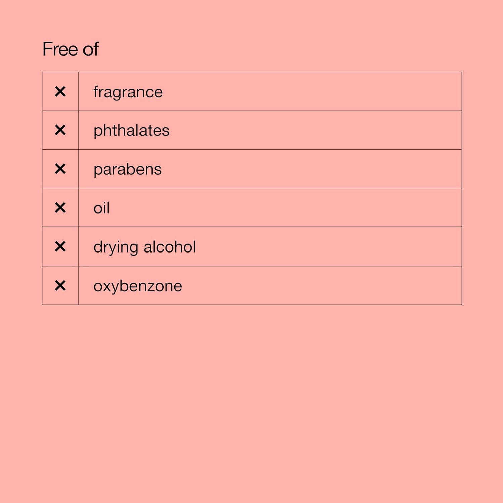Click blank cell area right of oil
Viewport: 503px width, 503px height.
point(285,208)
